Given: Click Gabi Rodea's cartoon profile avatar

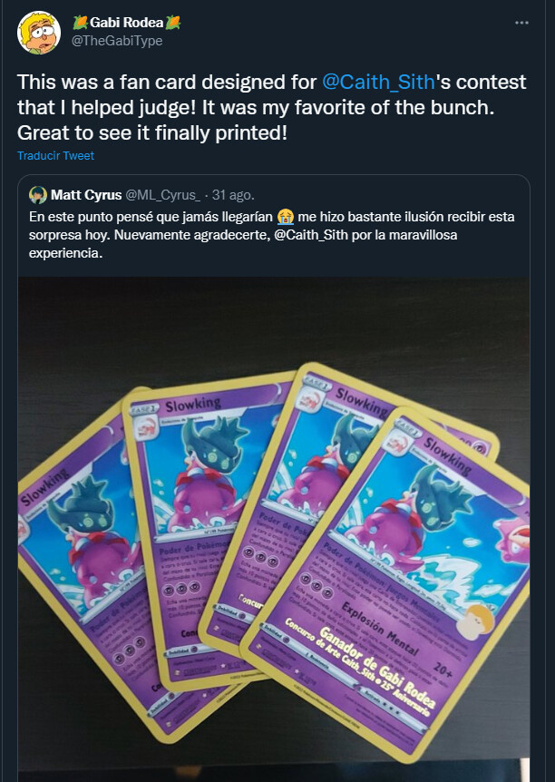Looking at the screenshot, I should pos(39,33).
